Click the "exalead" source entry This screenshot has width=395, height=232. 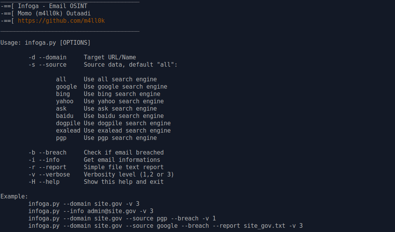[x=68, y=131]
